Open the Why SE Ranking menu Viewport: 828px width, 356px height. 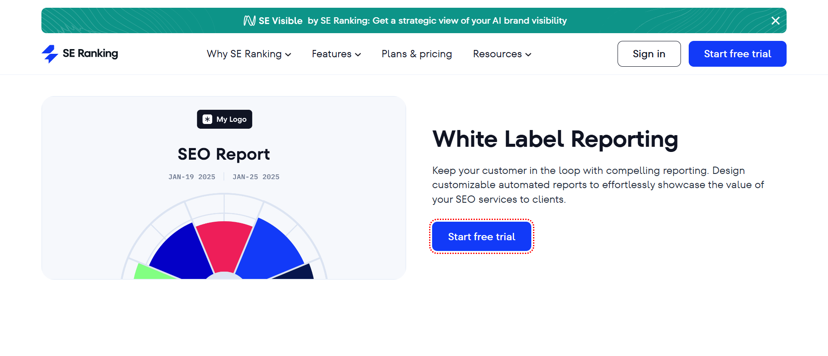[x=244, y=54]
